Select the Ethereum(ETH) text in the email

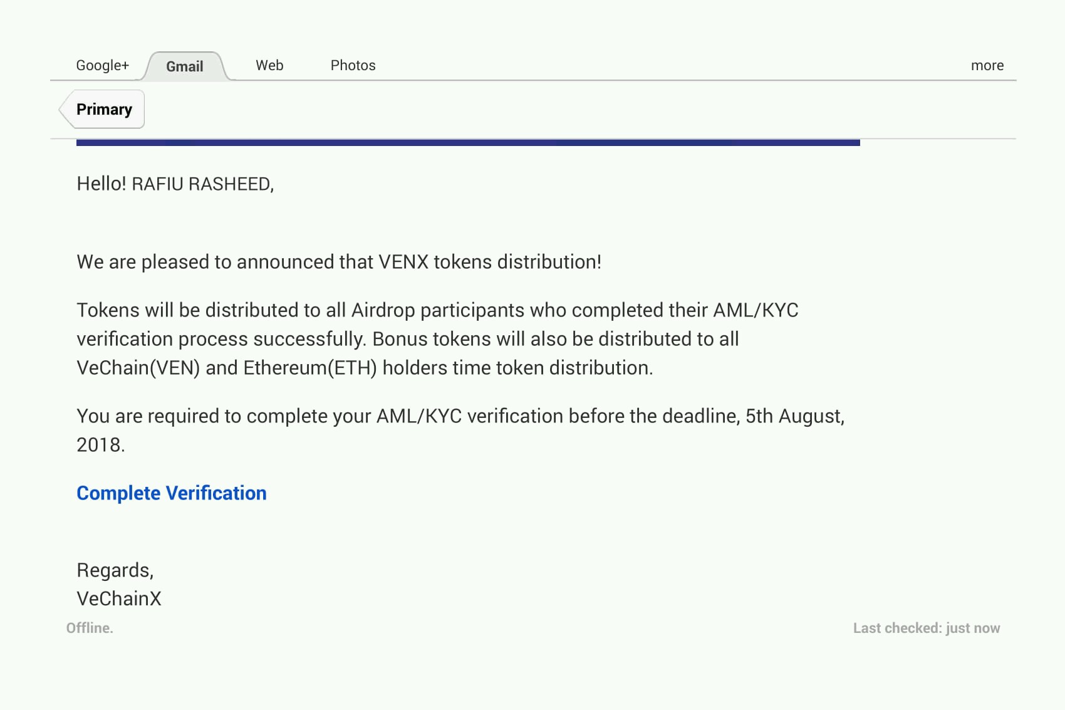(x=310, y=368)
